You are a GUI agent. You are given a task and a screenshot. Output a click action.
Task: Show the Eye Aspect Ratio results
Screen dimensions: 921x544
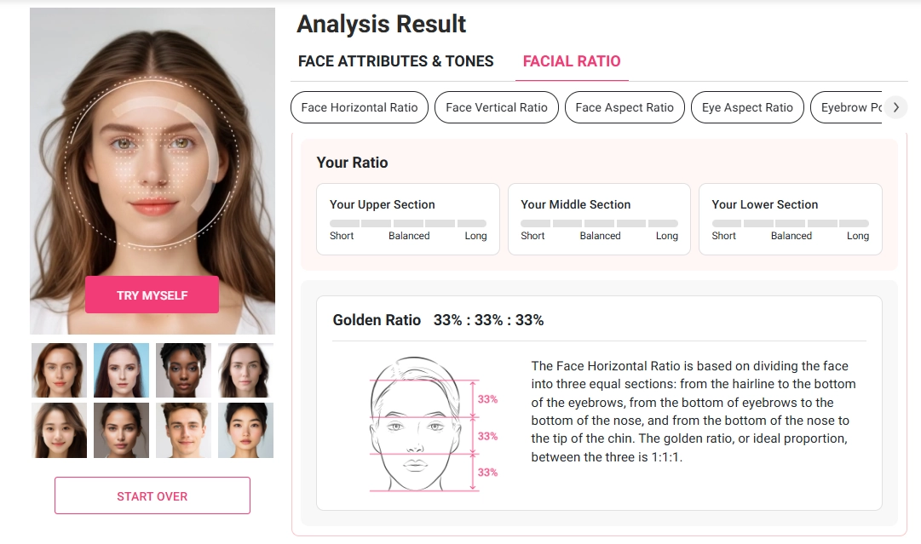[747, 107]
